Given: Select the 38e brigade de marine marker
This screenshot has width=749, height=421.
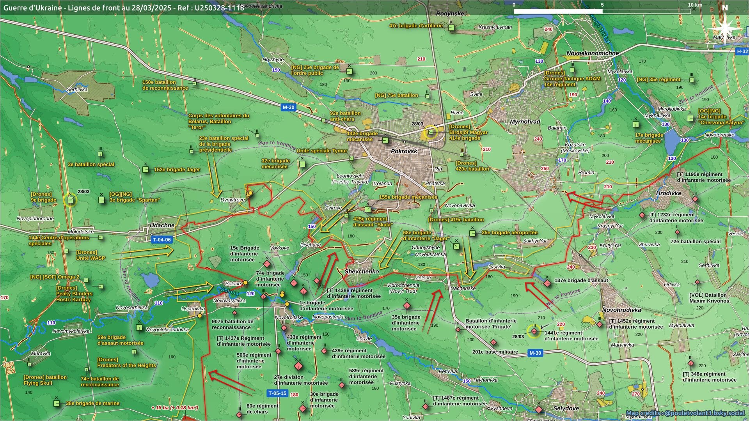Looking at the screenshot, I should click(57, 403).
